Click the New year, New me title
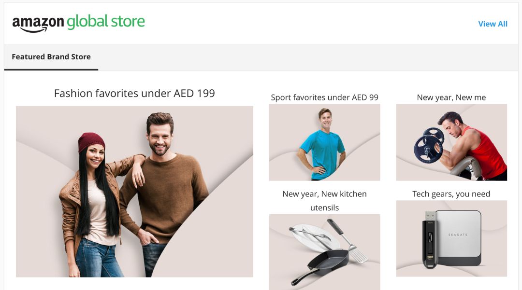Image resolution: width=522 pixels, height=290 pixels. (451, 97)
